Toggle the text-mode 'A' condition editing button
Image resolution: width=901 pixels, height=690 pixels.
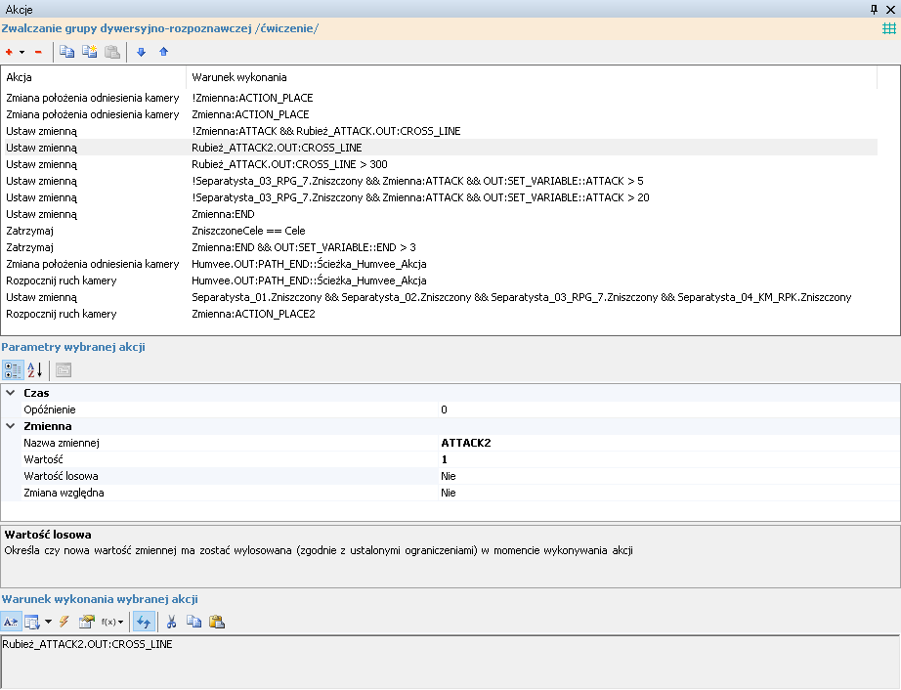(x=11, y=622)
